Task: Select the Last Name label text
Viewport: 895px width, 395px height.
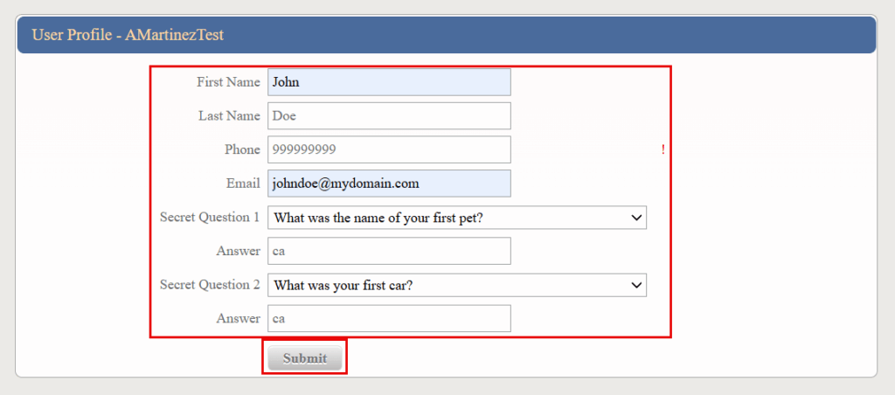Action: coord(229,115)
